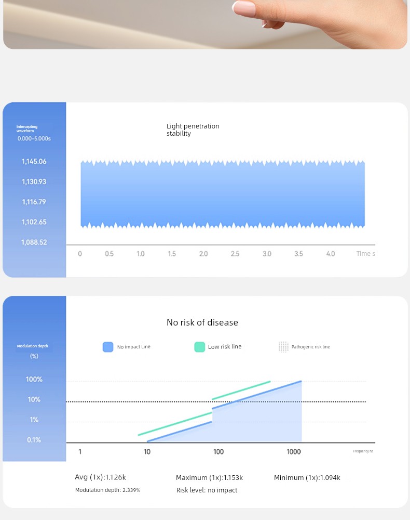Click the 'No risk of disease' heading

(x=202, y=322)
